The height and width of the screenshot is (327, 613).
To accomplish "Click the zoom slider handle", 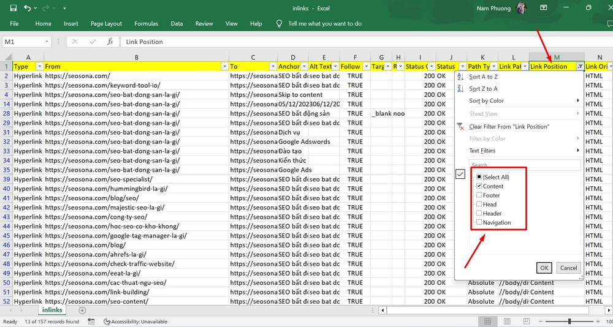I will pos(569,321).
